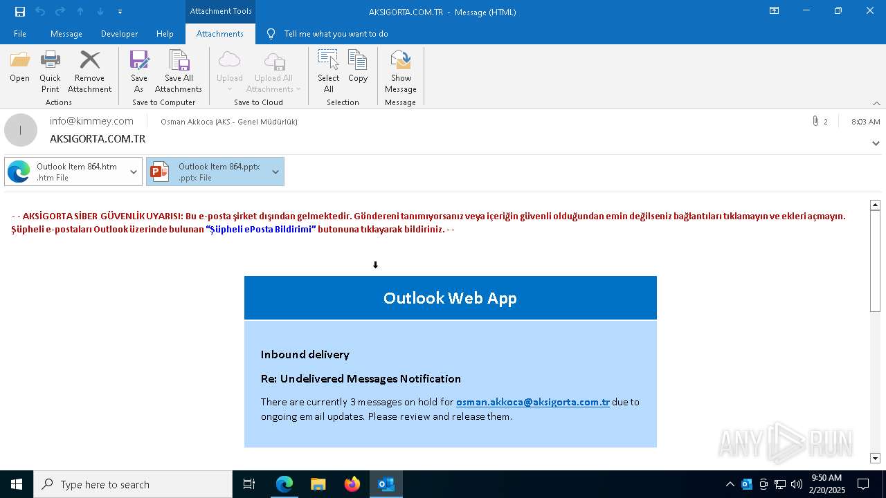Open the Windows Start menu
Screen dimensions: 886x498
click(x=17, y=484)
